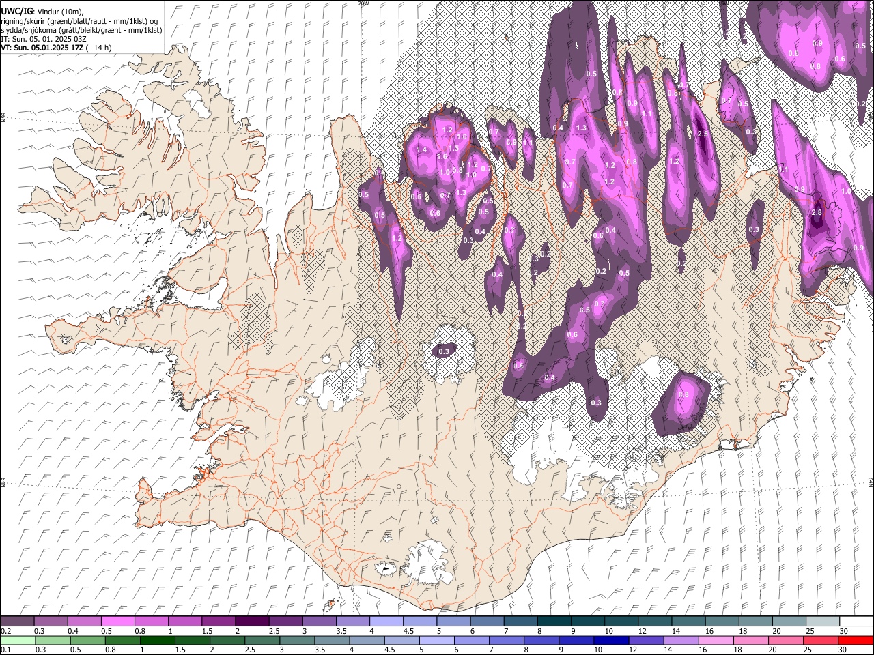Pick top-row swatch between 3 and 3.5
Image resolution: width=874 pixels, height=655 pixels.
click(x=320, y=622)
